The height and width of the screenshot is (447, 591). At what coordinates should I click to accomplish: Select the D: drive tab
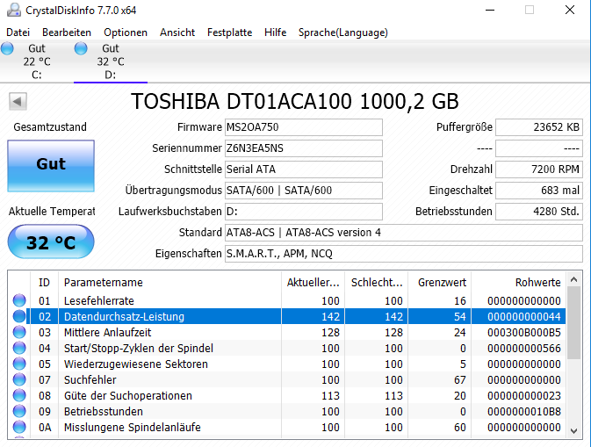click(x=111, y=61)
